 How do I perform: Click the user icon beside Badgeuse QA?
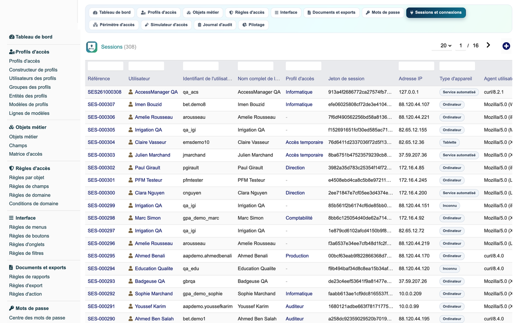point(130,281)
